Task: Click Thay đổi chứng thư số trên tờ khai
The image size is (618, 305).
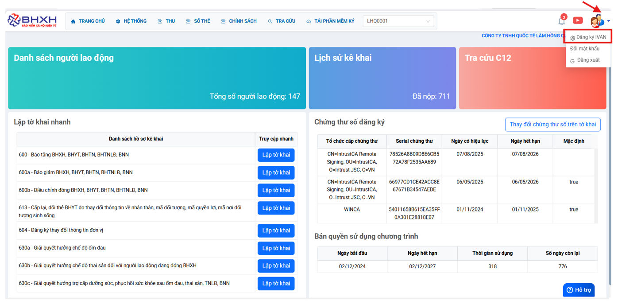Action: pos(552,125)
